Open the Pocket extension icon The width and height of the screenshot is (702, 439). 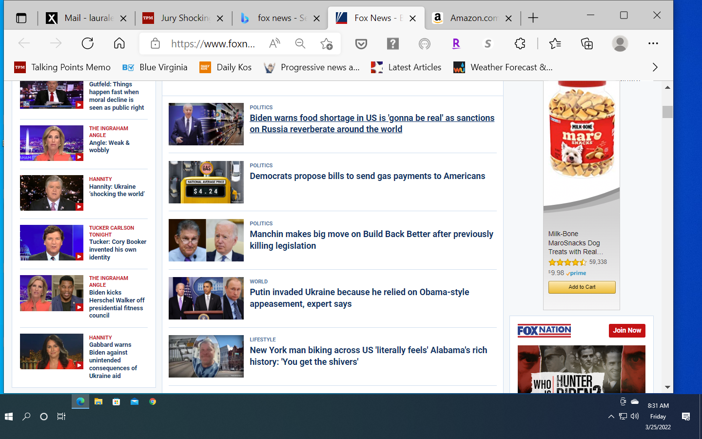tap(361, 44)
